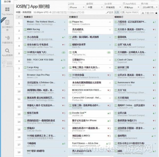Open Fast Fitness — All-in-One entry
Screen dimensions: 159x157
tap(85, 143)
